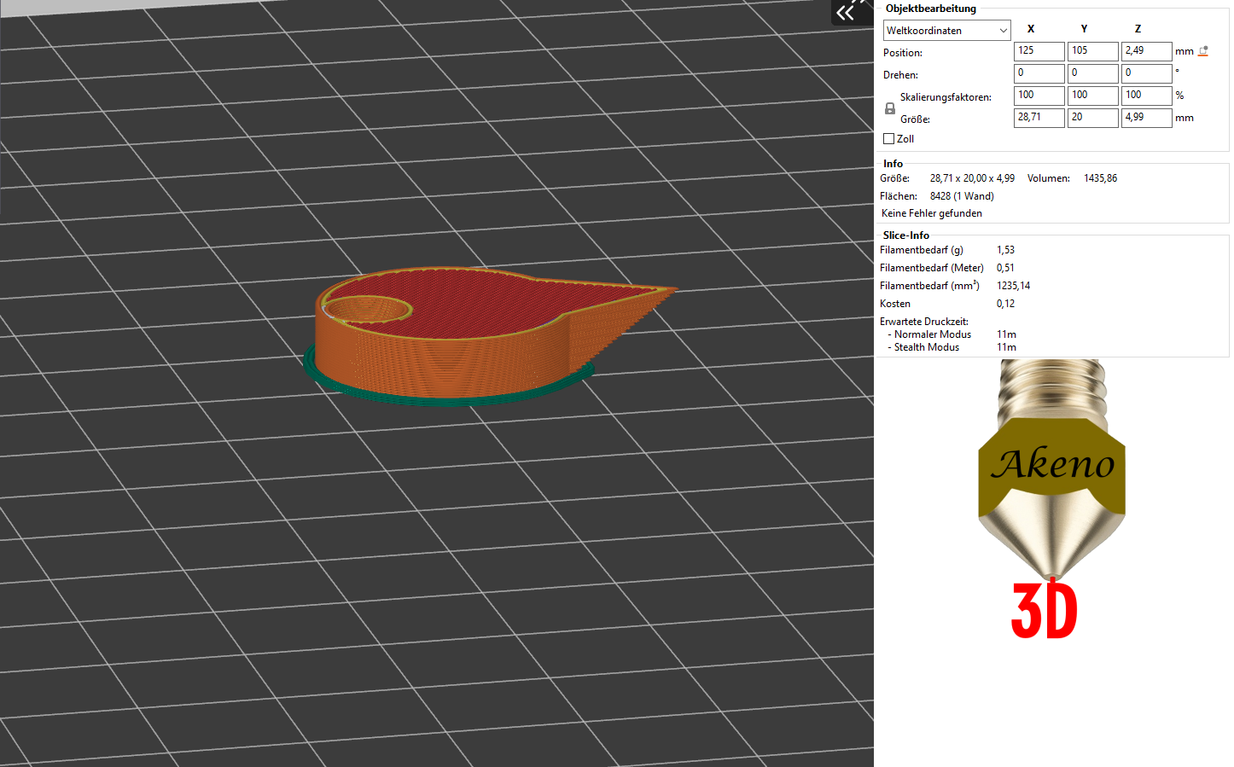This screenshot has height=767, width=1234.
Task: Open the Weltkoordinaten dropdown
Action: (x=946, y=31)
